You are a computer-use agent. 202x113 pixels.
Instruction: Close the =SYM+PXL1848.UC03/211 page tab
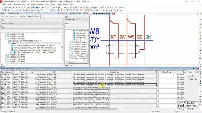pyautogui.click(x=114, y=13)
